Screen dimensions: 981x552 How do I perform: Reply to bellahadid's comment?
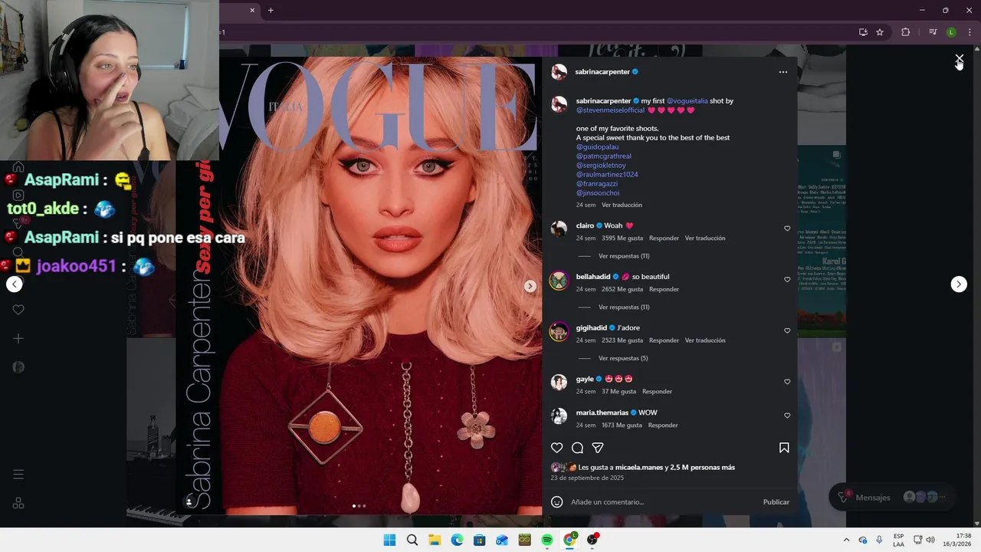[664, 290]
